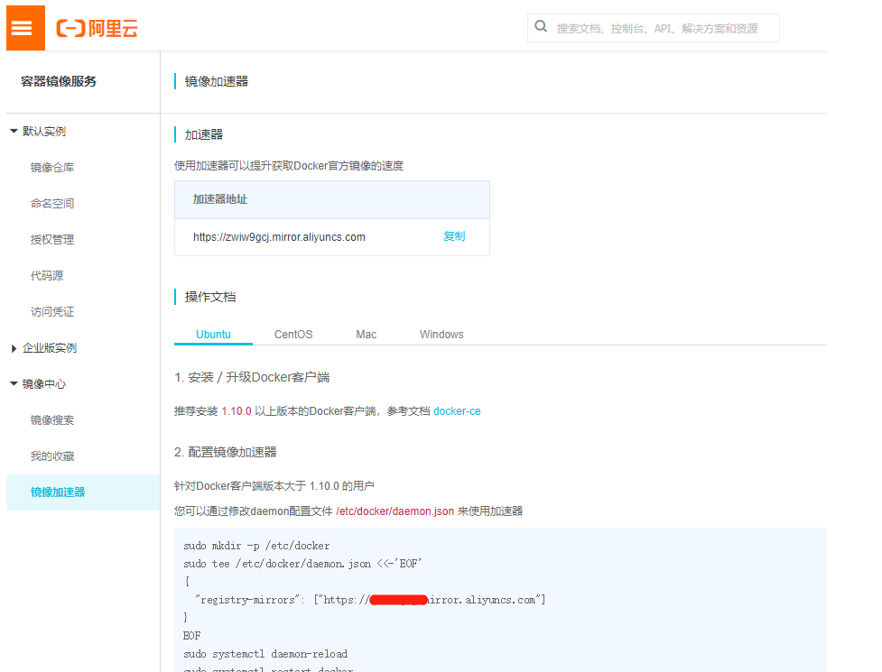Collapse the 默认实例 section arrow
Image resolution: width=882 pixels, height=672 pixels.
pos(14,131)
